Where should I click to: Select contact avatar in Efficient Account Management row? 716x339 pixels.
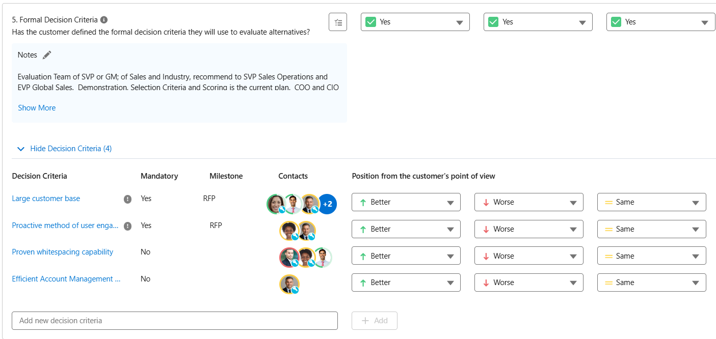(289, 284)
